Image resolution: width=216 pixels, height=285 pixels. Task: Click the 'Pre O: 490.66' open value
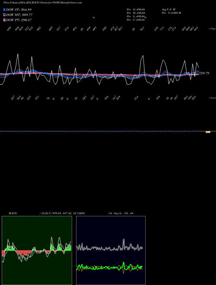click(136, 9)
